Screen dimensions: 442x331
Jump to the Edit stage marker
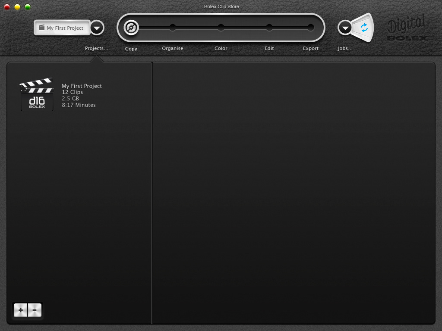tap(269, 27)
